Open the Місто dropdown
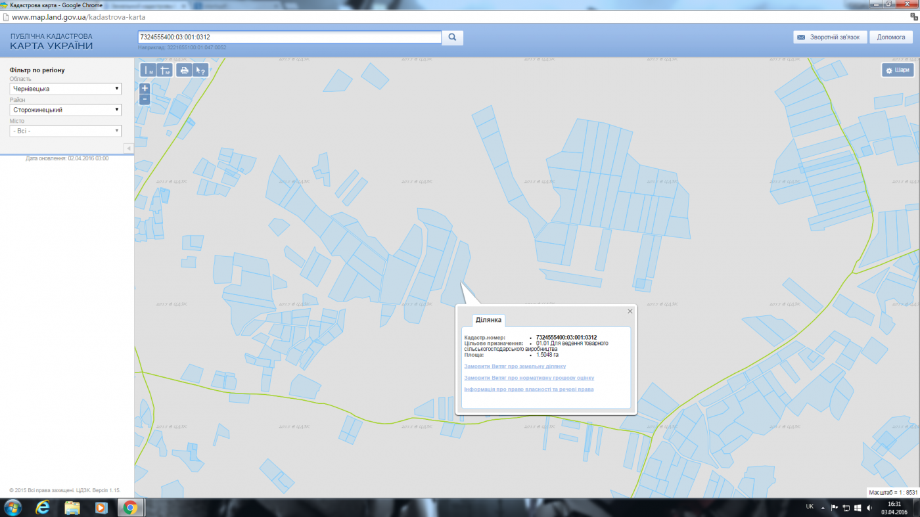 click(65, 131)
